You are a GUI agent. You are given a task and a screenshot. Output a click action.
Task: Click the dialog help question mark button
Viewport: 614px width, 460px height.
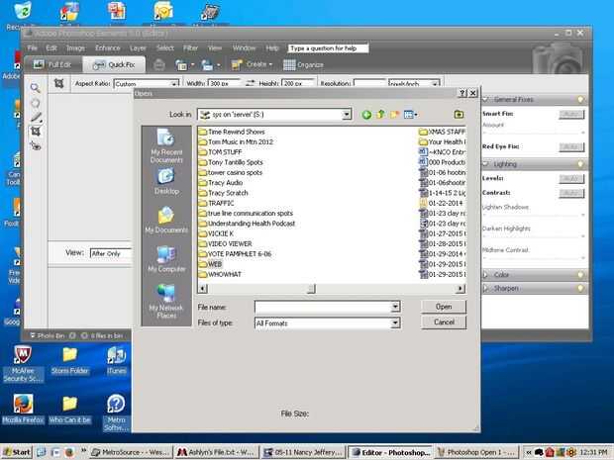(x=462, y=93)
